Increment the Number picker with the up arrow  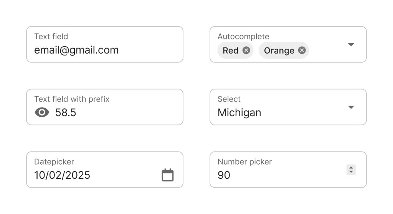pyautogui.click(x=351, y=167)
